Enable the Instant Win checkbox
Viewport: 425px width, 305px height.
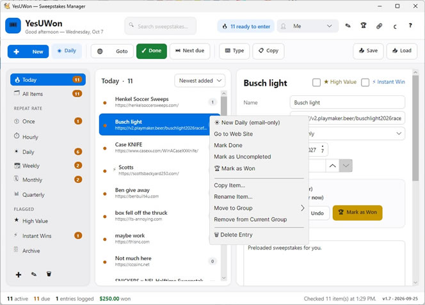(365, 82)
